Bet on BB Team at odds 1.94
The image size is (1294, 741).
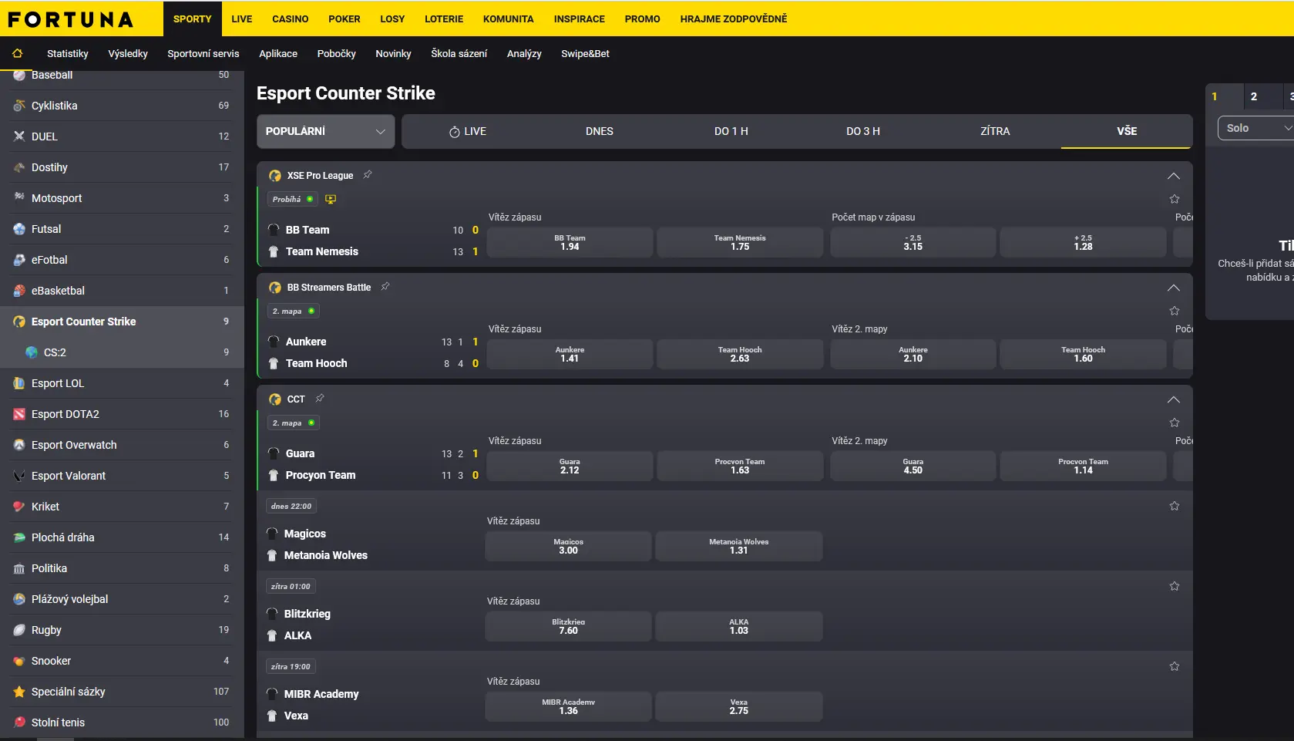pos(570,242)
